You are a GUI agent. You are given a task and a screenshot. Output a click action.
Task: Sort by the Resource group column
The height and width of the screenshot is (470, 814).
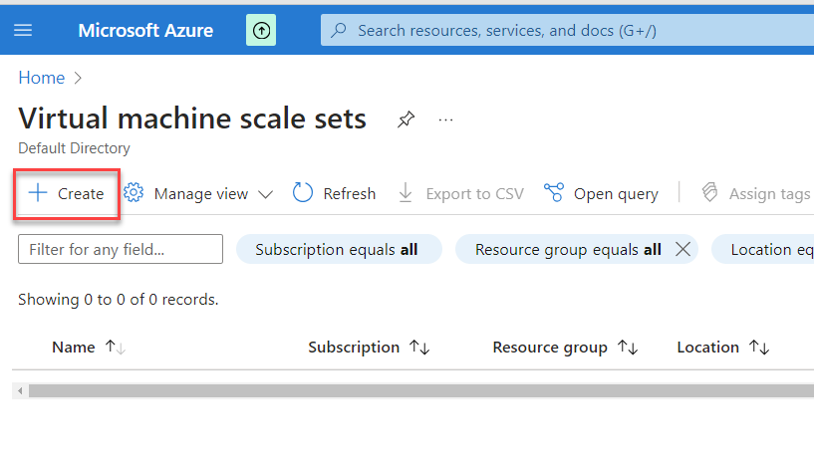pos(550,348)
